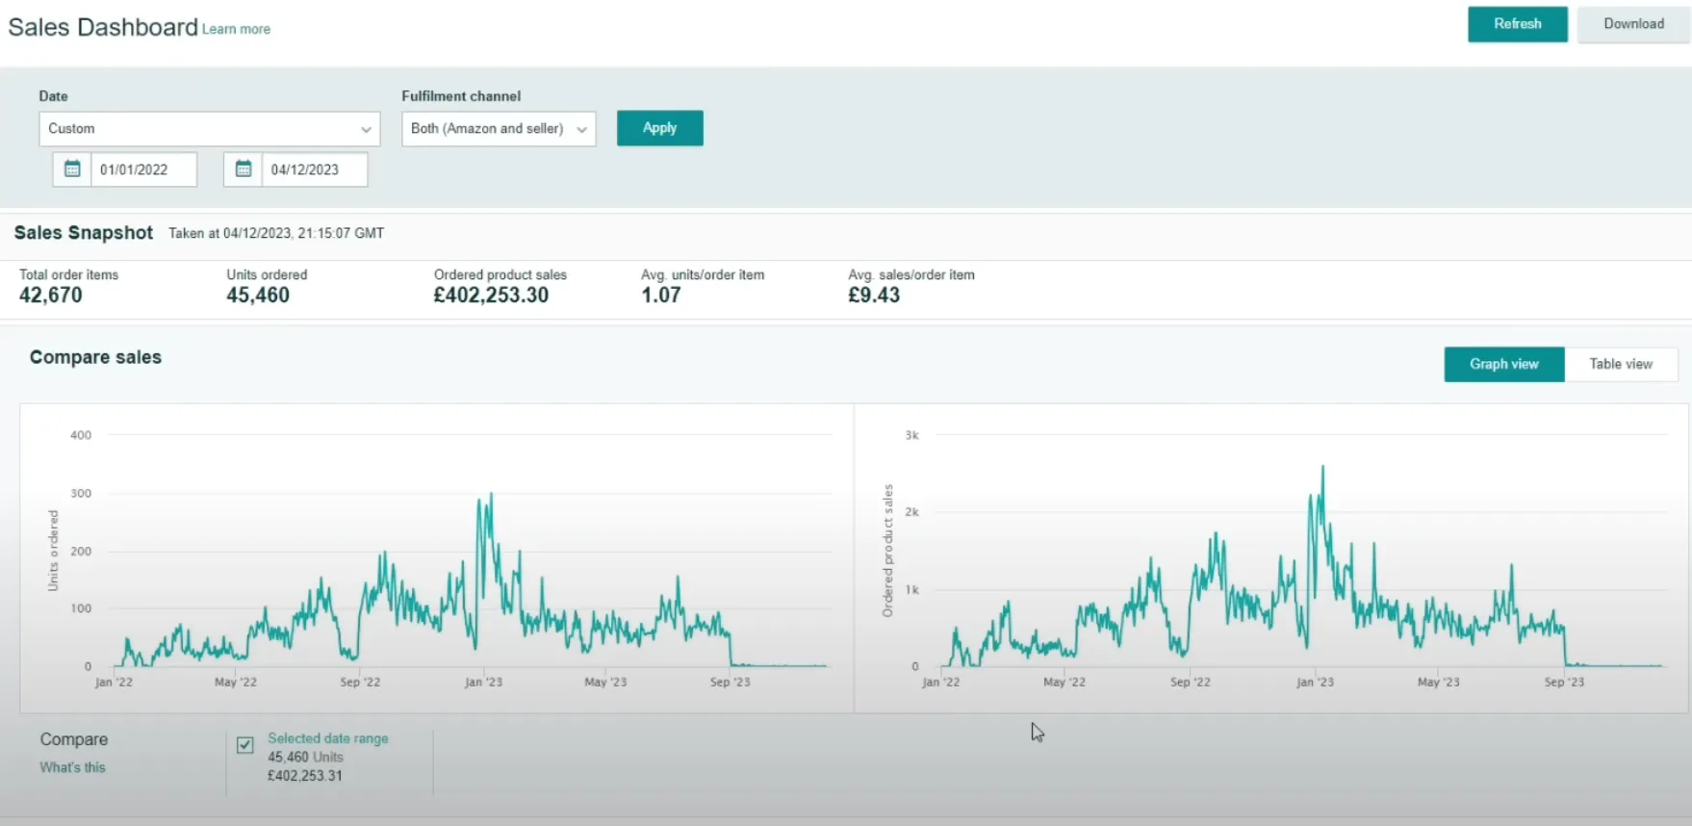Open the end date calendar picker icon

pyautogui.click(x=244, y=169)
